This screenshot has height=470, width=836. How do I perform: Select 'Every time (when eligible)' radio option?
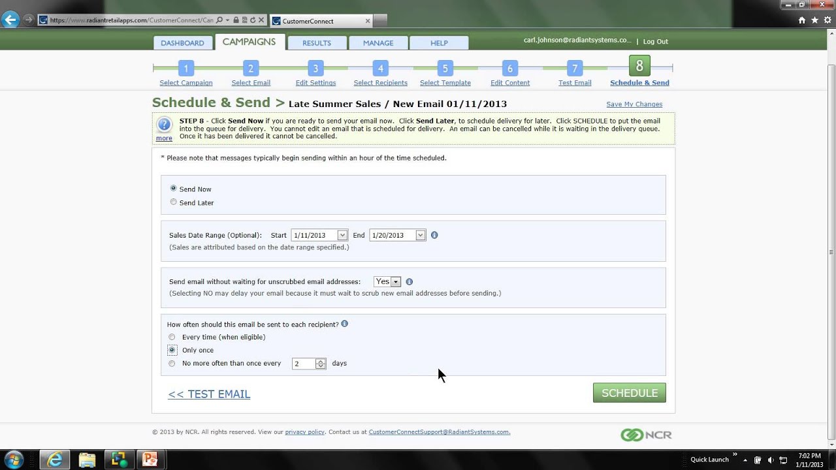(x=172, y=337)
